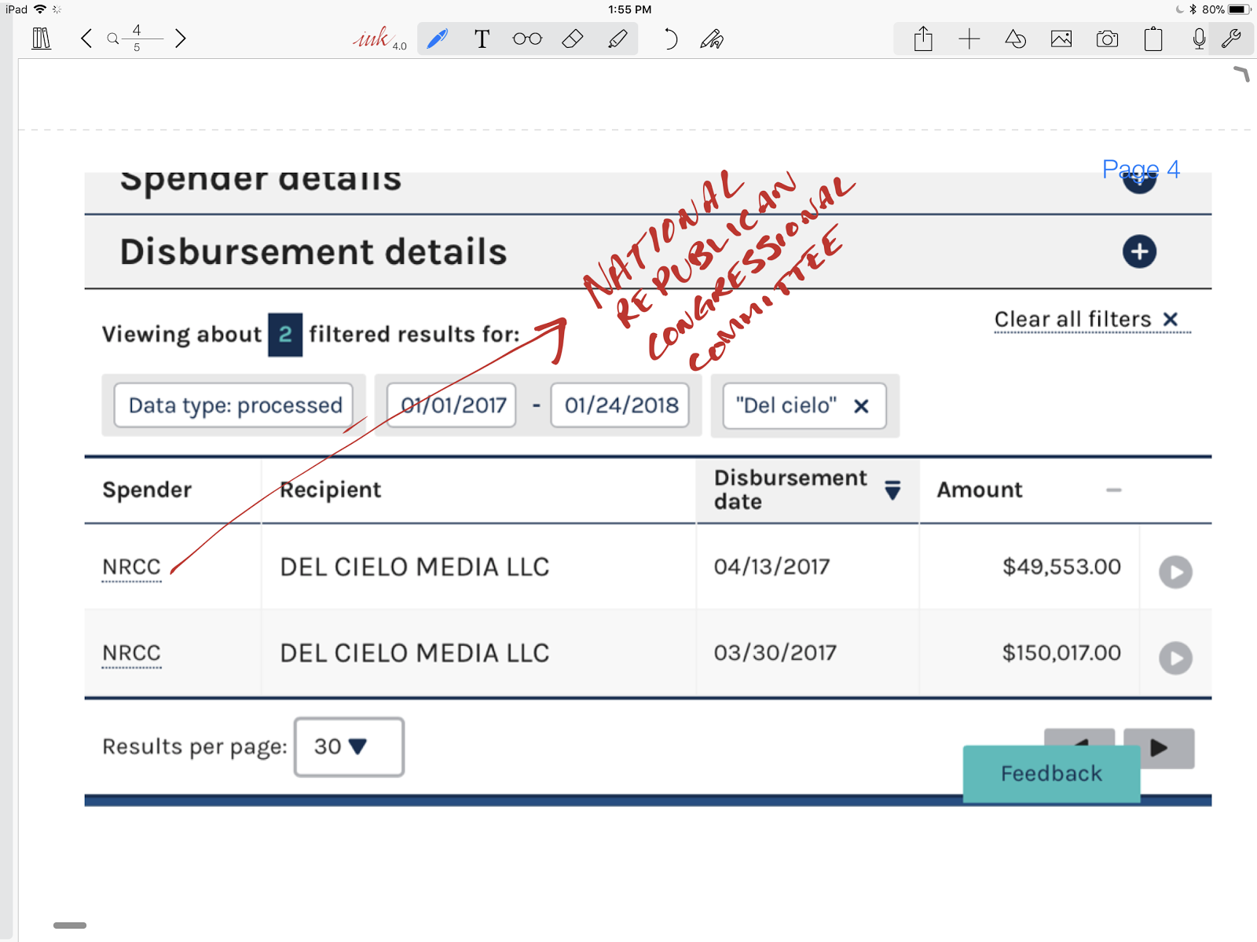
Task: Tap the Wi-Fi icon in status bar
Action: click(x=40, y=9)
